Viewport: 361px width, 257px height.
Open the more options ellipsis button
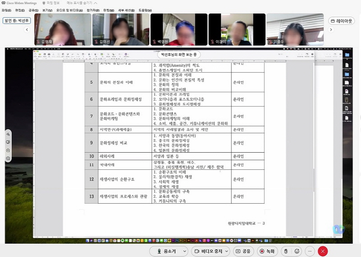[310, 251]
